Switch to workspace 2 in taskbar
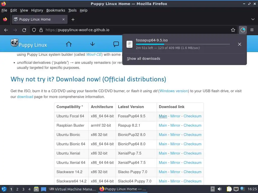258x193 pixels. click(x=17, y=189)
